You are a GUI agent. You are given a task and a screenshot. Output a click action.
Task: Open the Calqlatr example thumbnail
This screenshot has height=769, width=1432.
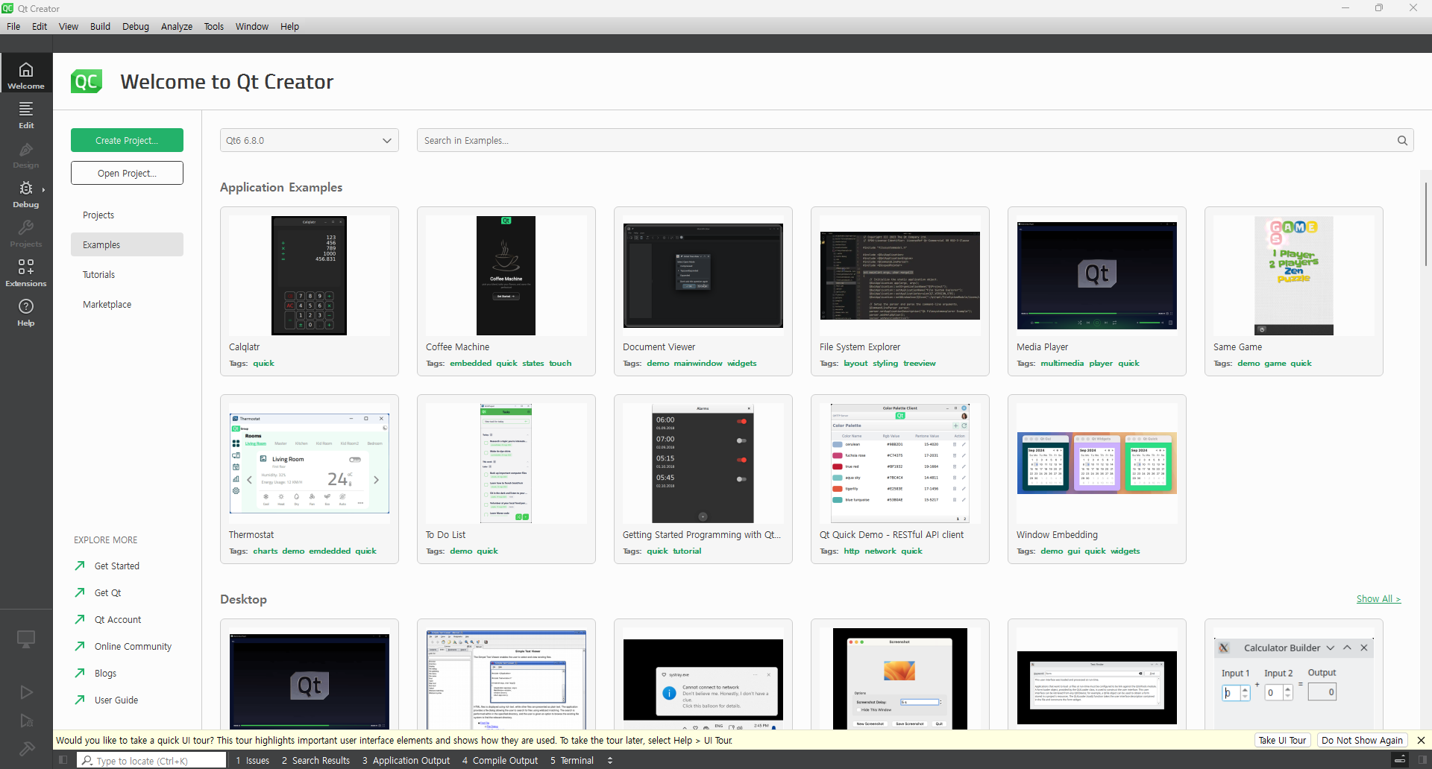(x=310, y=276)
